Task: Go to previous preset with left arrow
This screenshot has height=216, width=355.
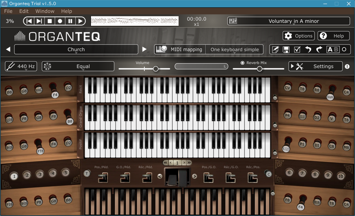Action: [8, 49]
